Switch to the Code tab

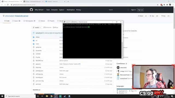(7, 21)
